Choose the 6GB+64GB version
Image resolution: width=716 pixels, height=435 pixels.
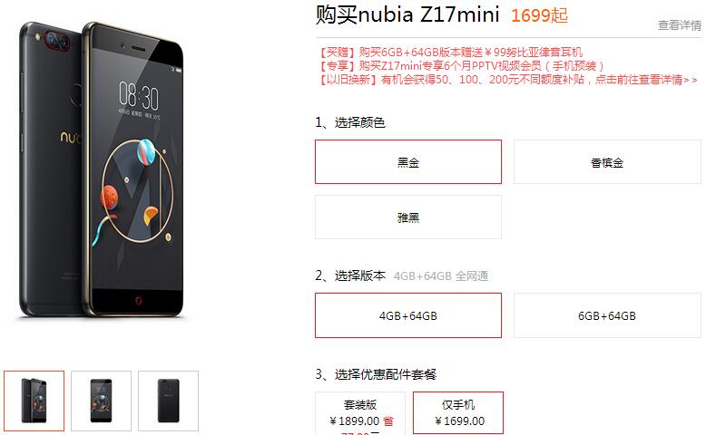tap(607, 315)
